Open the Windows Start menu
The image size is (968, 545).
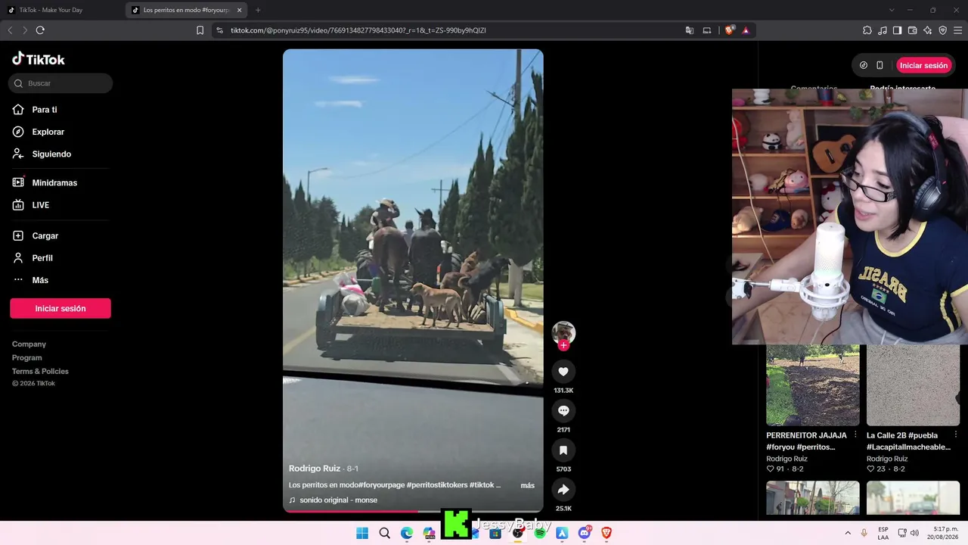point(362,533)
